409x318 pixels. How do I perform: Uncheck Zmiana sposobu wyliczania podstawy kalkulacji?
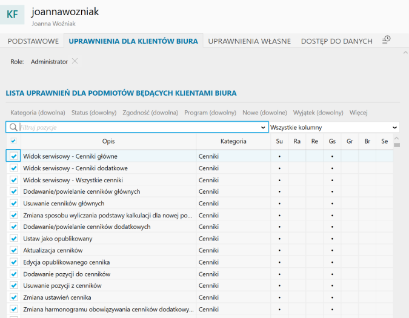point(14,215)
